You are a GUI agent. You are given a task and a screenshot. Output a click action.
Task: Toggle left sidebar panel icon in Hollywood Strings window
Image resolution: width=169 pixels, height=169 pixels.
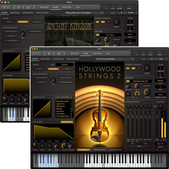click(x=54, y=54)
